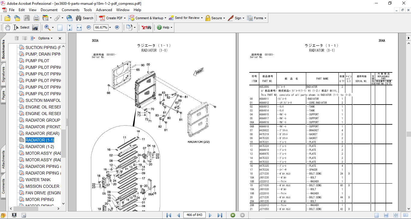
Task: Select the Hand tool
Action: [x=7, y=27]
